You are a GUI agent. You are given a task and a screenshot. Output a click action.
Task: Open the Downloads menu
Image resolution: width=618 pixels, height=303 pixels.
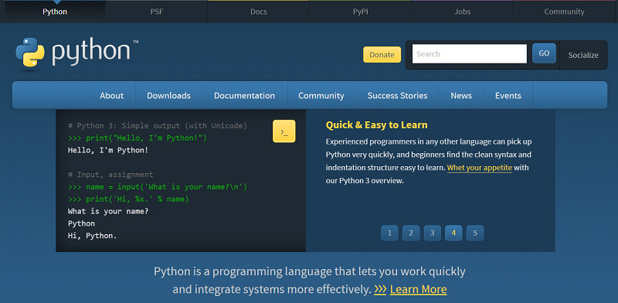[x=168, y=96]
